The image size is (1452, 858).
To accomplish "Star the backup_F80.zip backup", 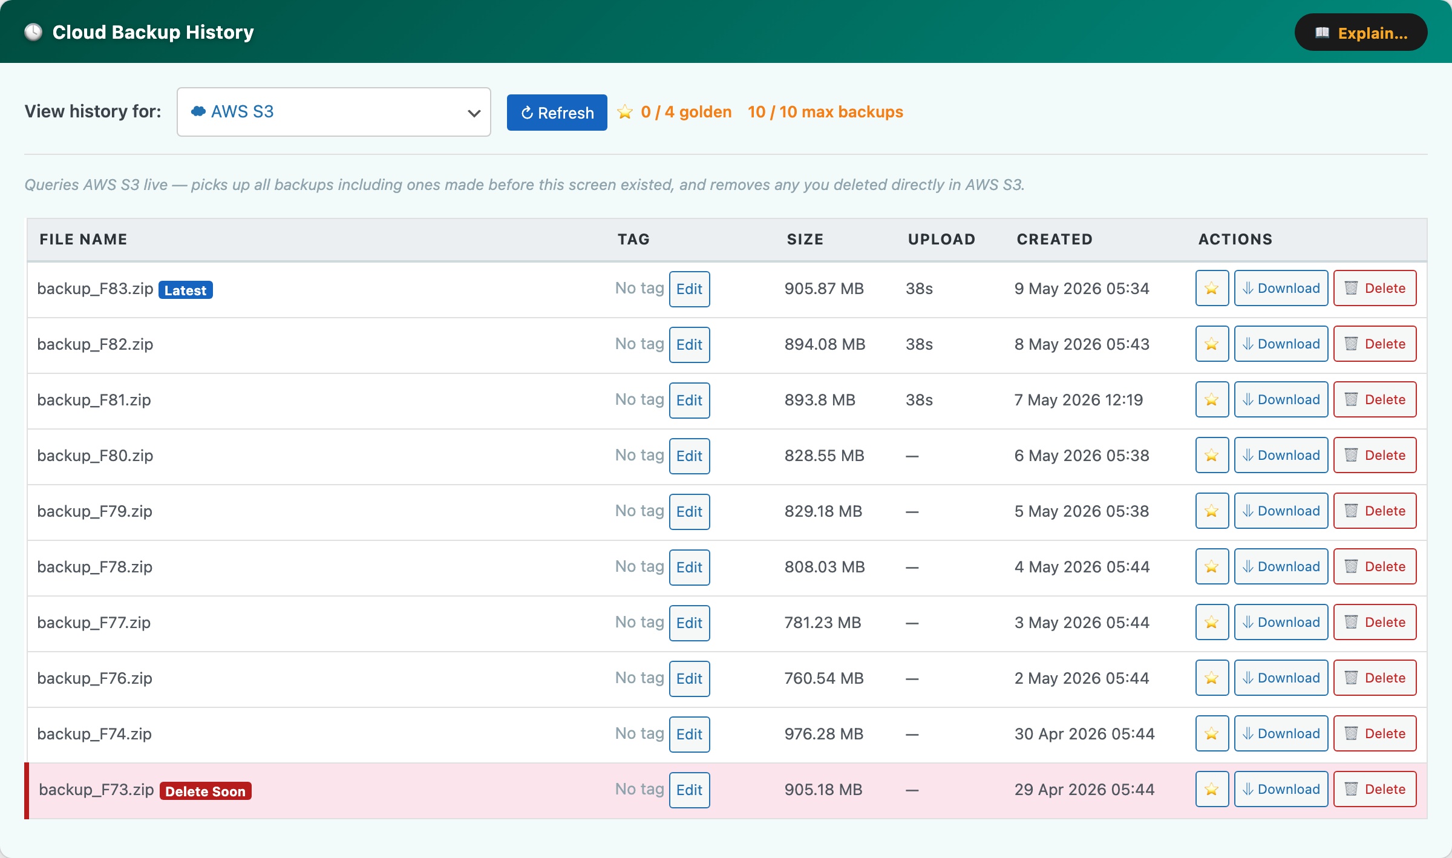I will [1212, 456].
